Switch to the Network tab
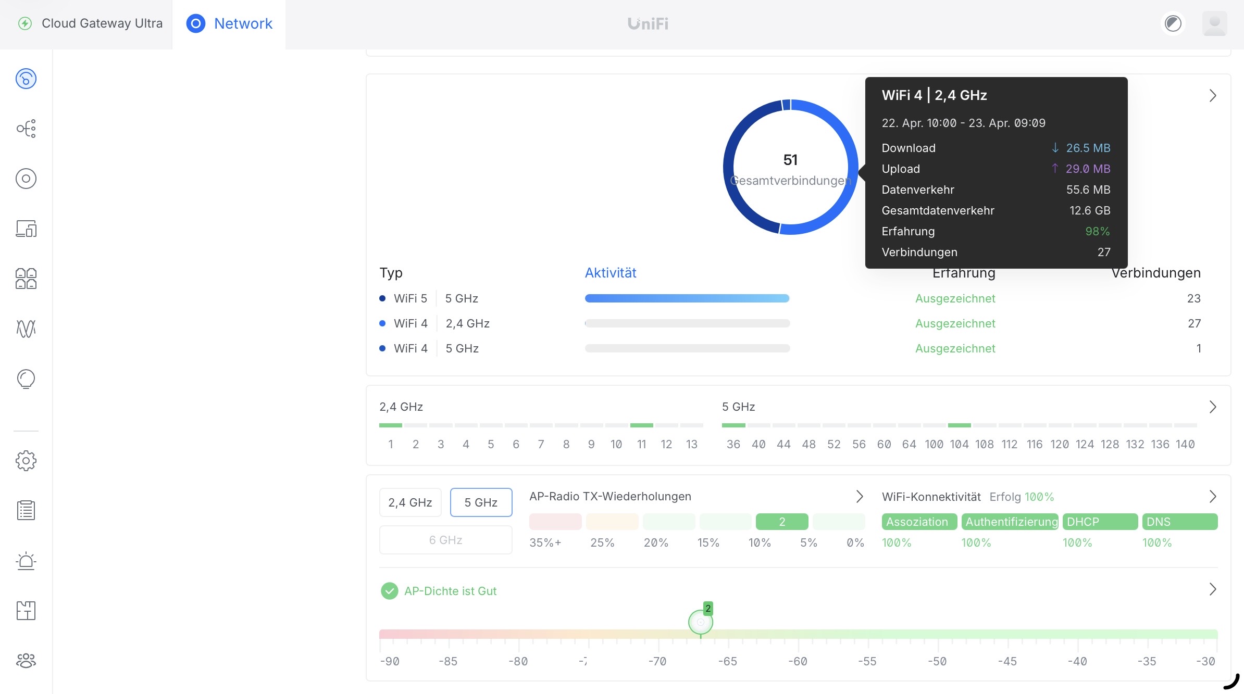Screen dimensions: 1244x694 tap(229, 23)
